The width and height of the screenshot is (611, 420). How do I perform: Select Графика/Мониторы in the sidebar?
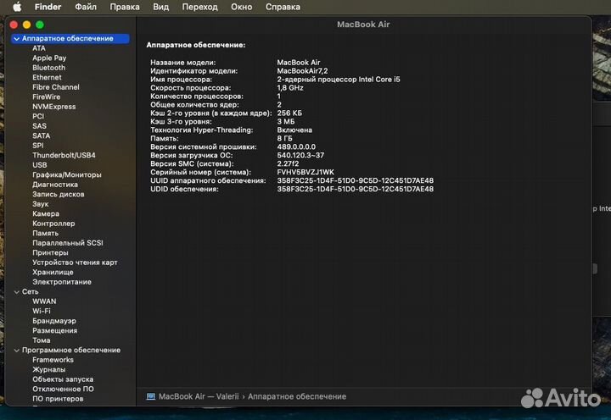pyautogui.click(x=66, y=174)
